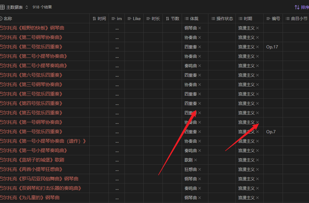Remove 协奏曲 tag in 《第三号钢琴协奏曲》 row
The height and width of the screenshot is (203, 309).
pos(200,85)
